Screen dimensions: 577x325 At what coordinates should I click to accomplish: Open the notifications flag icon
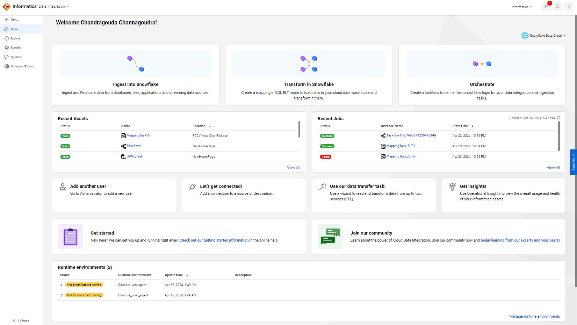546,7
